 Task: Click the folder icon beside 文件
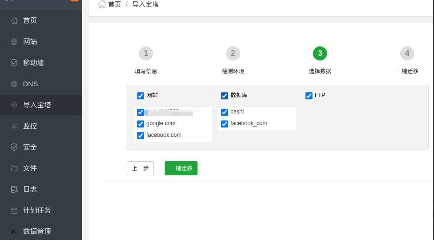pos(14,168)
